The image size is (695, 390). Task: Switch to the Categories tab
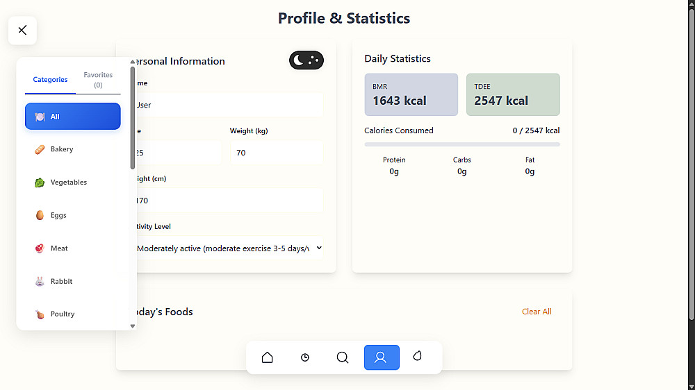click(50, 80)
